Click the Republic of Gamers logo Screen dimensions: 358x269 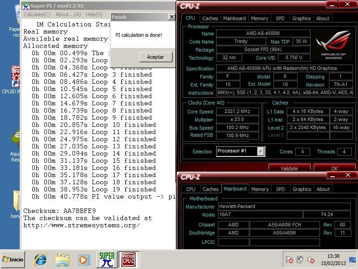(333, 45)
